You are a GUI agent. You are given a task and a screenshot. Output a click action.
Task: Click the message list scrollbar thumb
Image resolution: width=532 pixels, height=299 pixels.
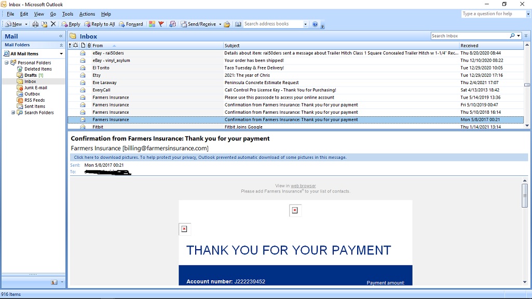(527, 85)
